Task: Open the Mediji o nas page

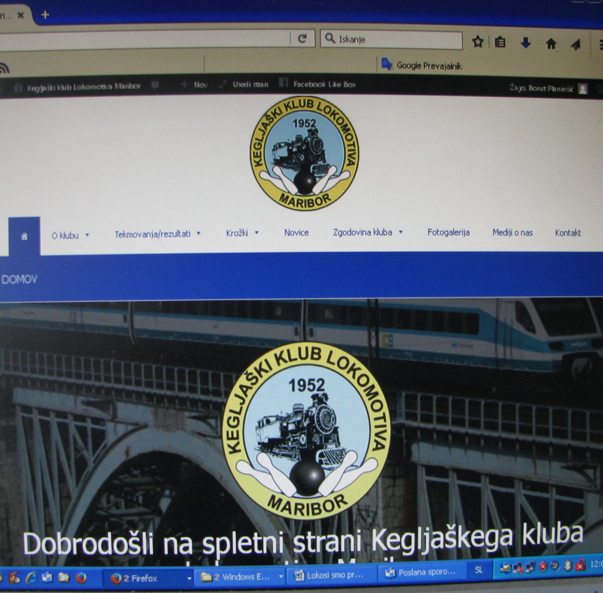Action: [x=513, y=232]
